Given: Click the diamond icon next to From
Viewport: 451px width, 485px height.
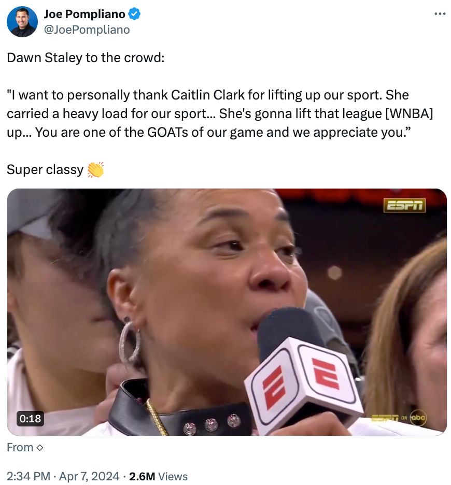Looking at the screenshot, I should (39, 448).
